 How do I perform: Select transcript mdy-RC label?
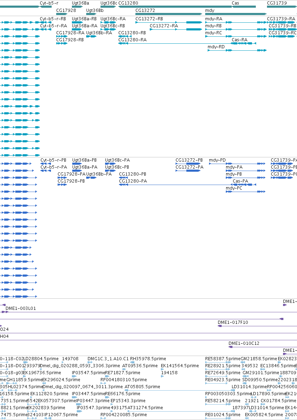tap(214, 33)
